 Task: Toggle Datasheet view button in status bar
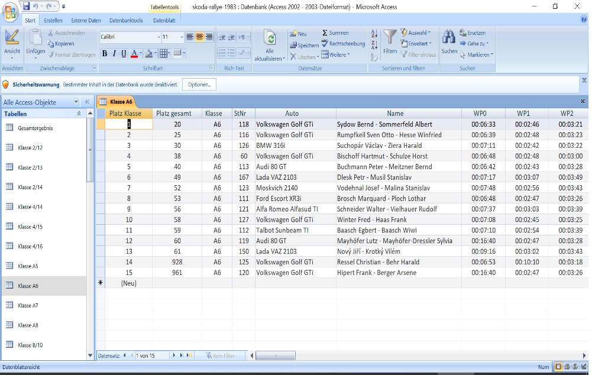pos(558,367)
